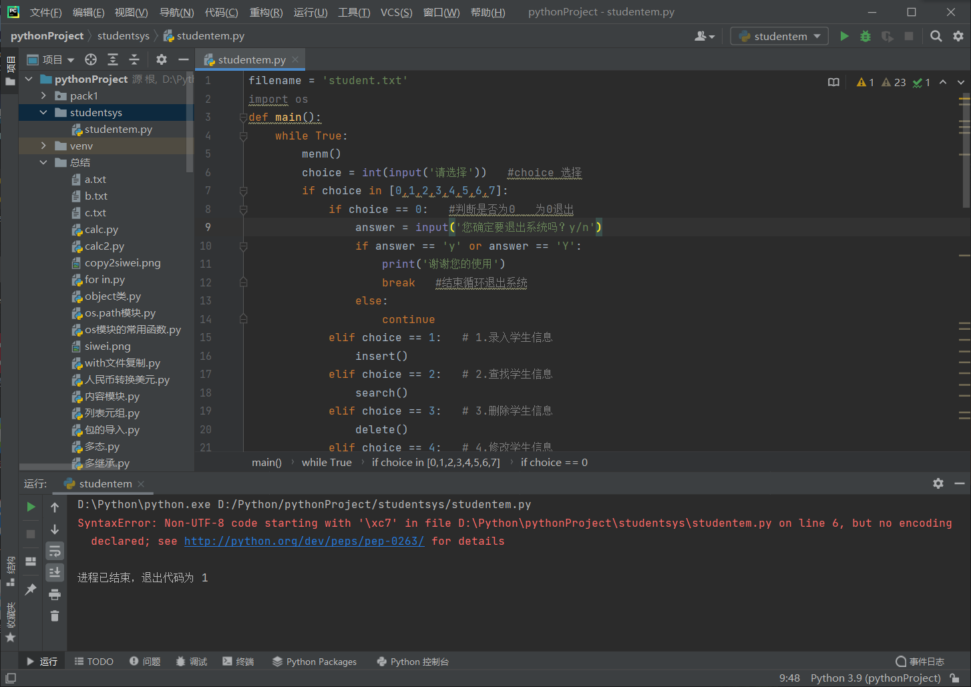
Task: Open the 文件(F) menu
Action: click(46, 12)
